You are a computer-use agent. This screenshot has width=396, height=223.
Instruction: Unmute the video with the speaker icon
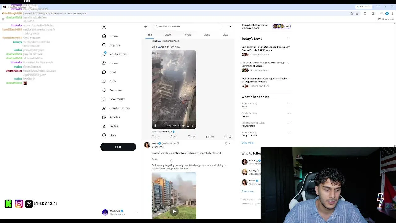click(x=179, y=125)
